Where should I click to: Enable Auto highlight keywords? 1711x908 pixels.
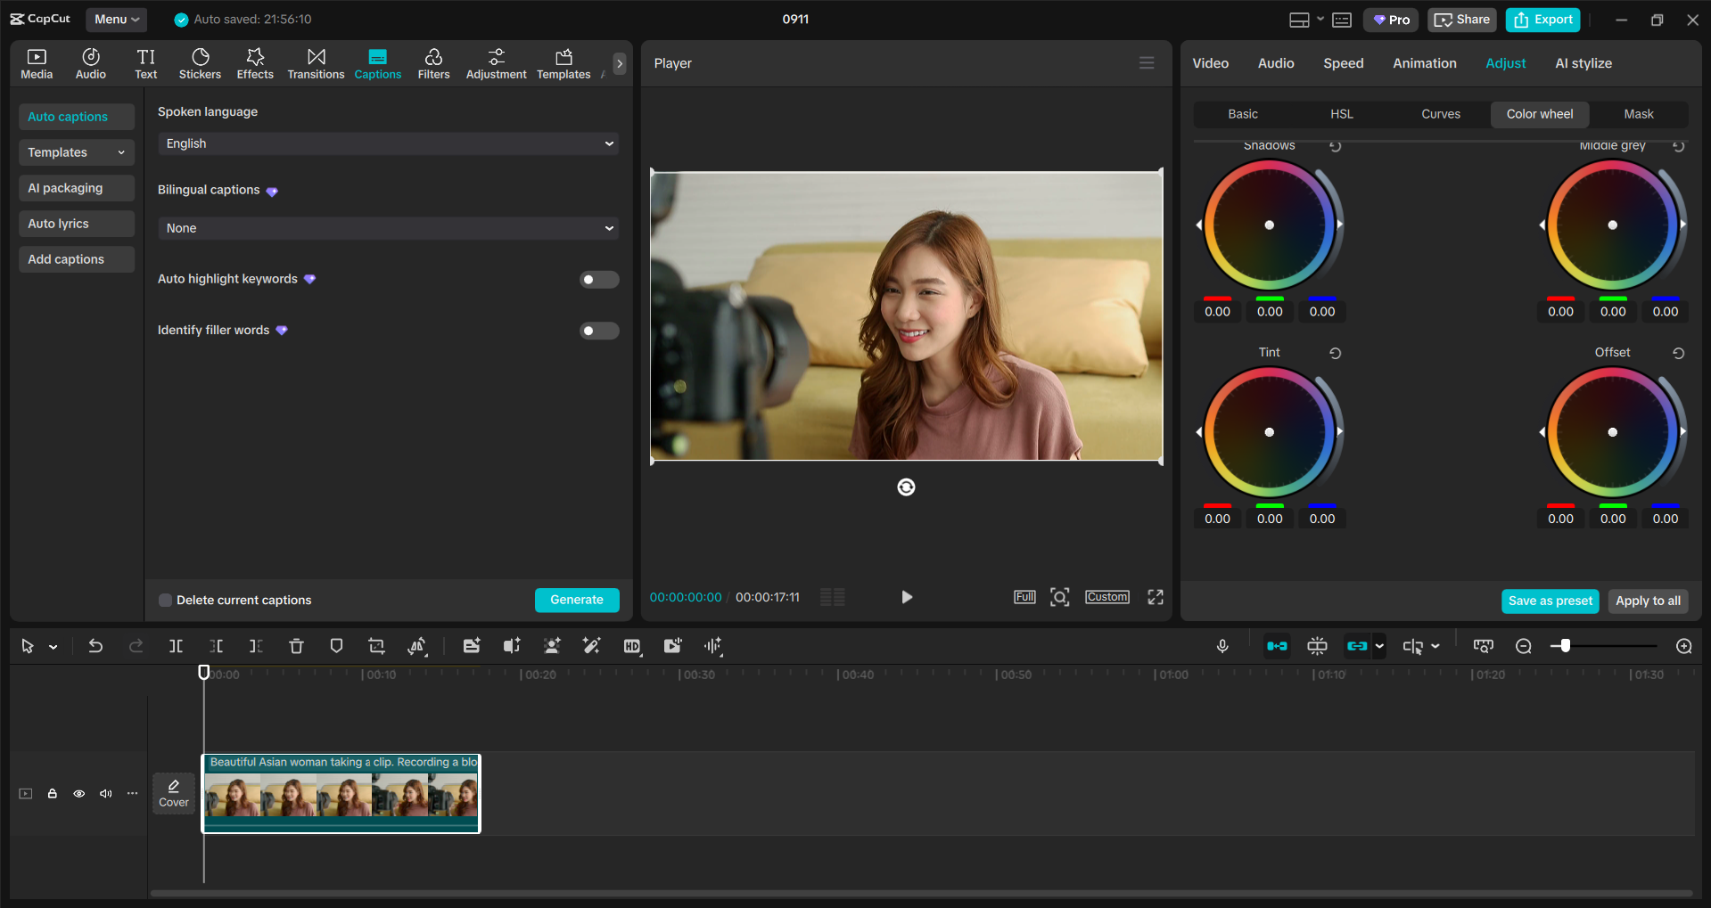[598, 279]
